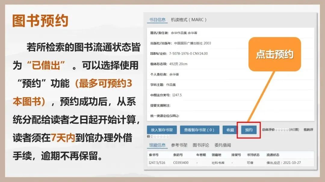This screenshot has height=182, width=325.
Task: Click the 收藏 favorite button
Action: (230, 130)
